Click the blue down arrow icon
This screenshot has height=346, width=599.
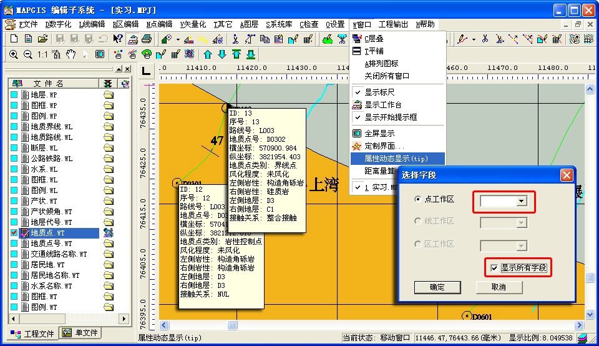222,54
